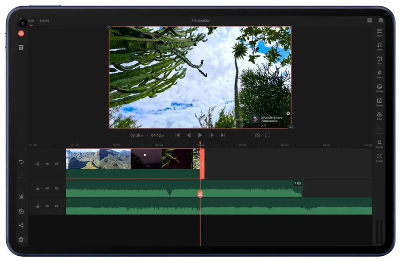Open the Keying tool
Viewport: 400px width, 261px height.
coord(380,158)
